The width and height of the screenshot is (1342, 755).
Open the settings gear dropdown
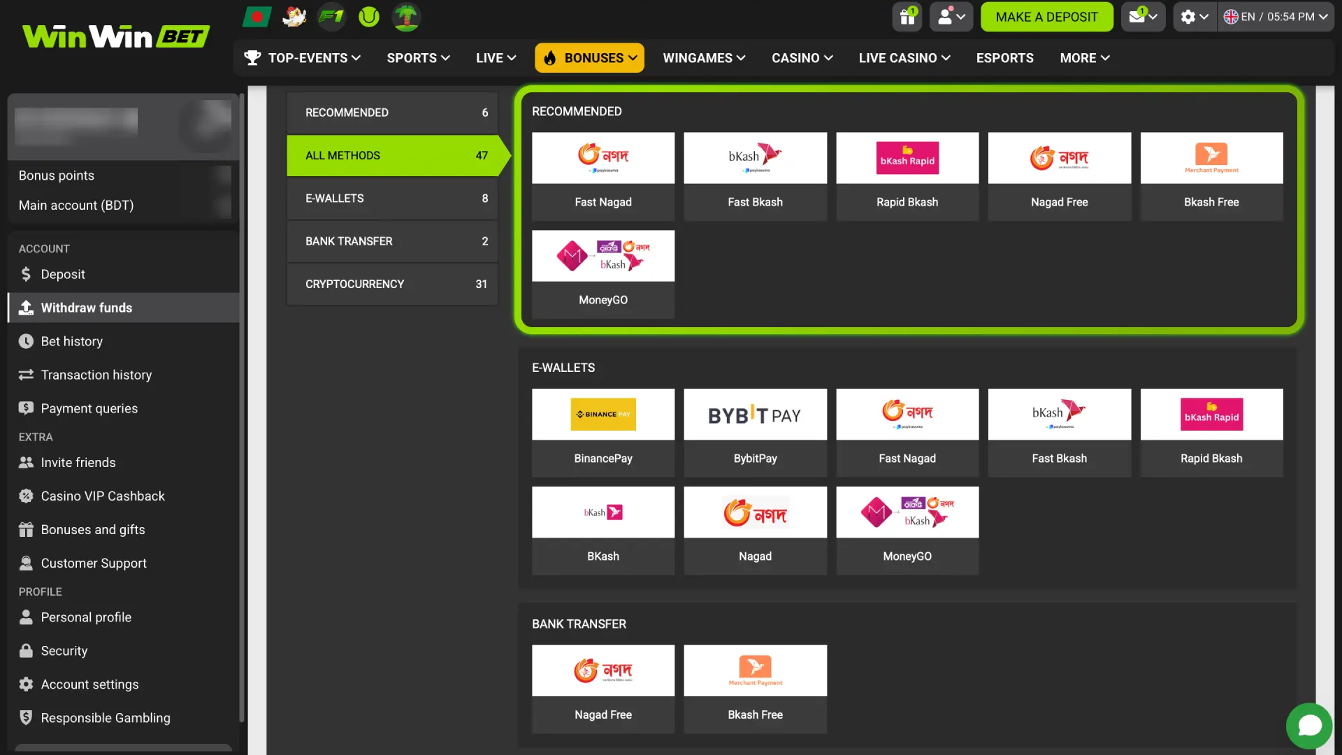[x=1195, y=17]
